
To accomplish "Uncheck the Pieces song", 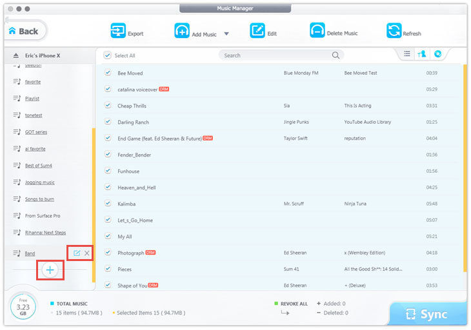I will click(x=108, y=269).
